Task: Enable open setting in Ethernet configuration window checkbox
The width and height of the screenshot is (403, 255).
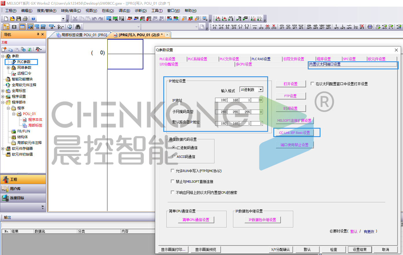Action: tap(312, 84)
